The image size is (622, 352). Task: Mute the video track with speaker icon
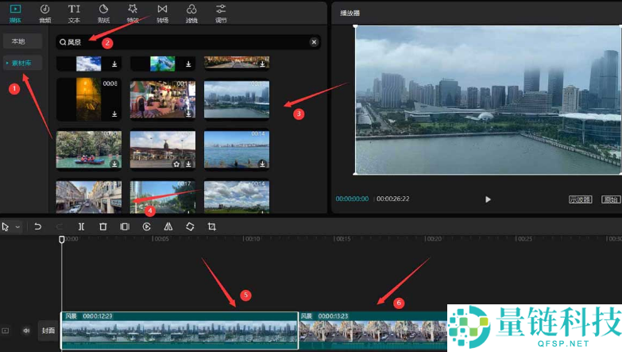pyautogui.click(x=26, y=331)
